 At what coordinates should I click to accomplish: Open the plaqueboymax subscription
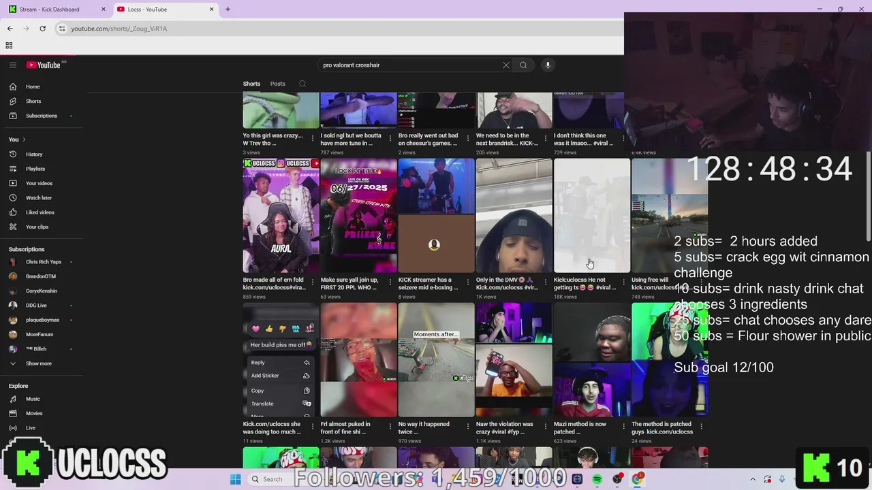pyautogui.click(x=42, y=320)
